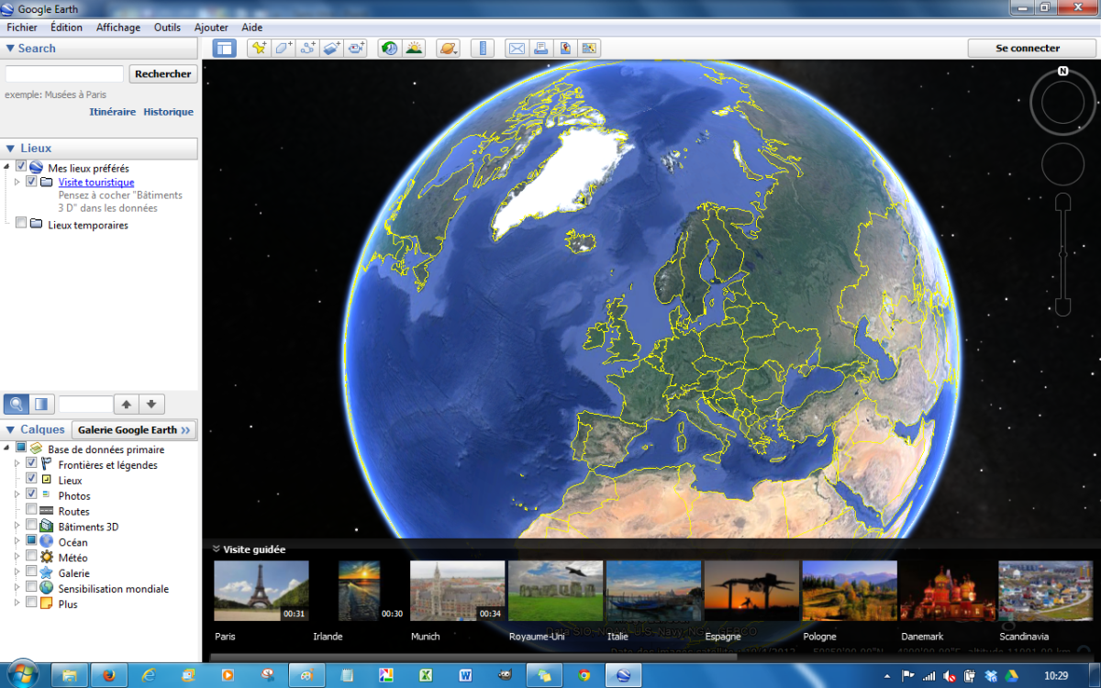This screenshot has height=688, width=1101.
Task: Uncheck Mes lieux préférés checkbox
Action: point(21,167)
